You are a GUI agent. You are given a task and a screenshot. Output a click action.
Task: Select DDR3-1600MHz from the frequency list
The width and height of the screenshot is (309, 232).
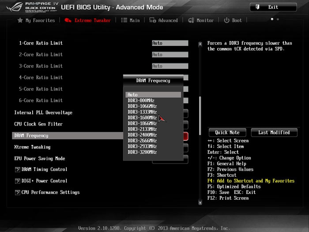tap(142, 118)
